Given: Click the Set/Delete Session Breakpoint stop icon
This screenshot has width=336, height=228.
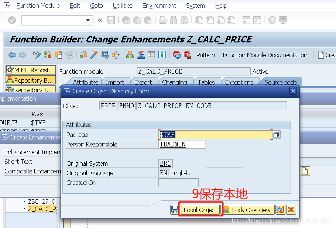Looking at the screenshot, I should [x=177, y=55].
